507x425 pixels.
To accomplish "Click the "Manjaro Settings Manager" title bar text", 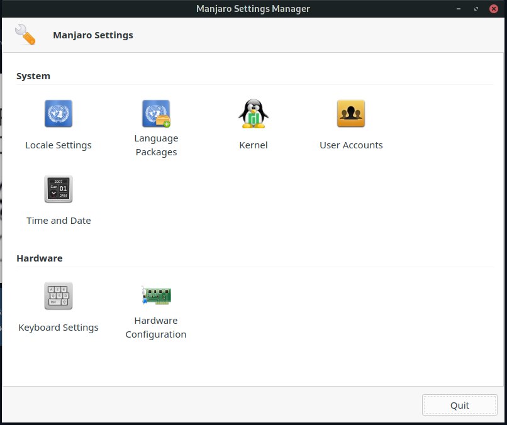I will [x=253, y=9].
